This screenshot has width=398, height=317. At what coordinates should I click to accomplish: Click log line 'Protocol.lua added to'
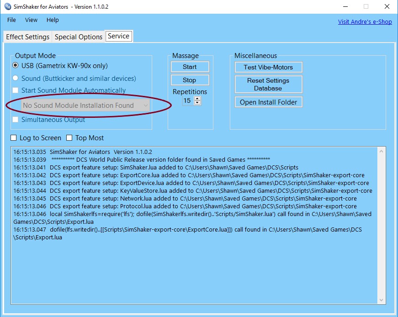185,206
